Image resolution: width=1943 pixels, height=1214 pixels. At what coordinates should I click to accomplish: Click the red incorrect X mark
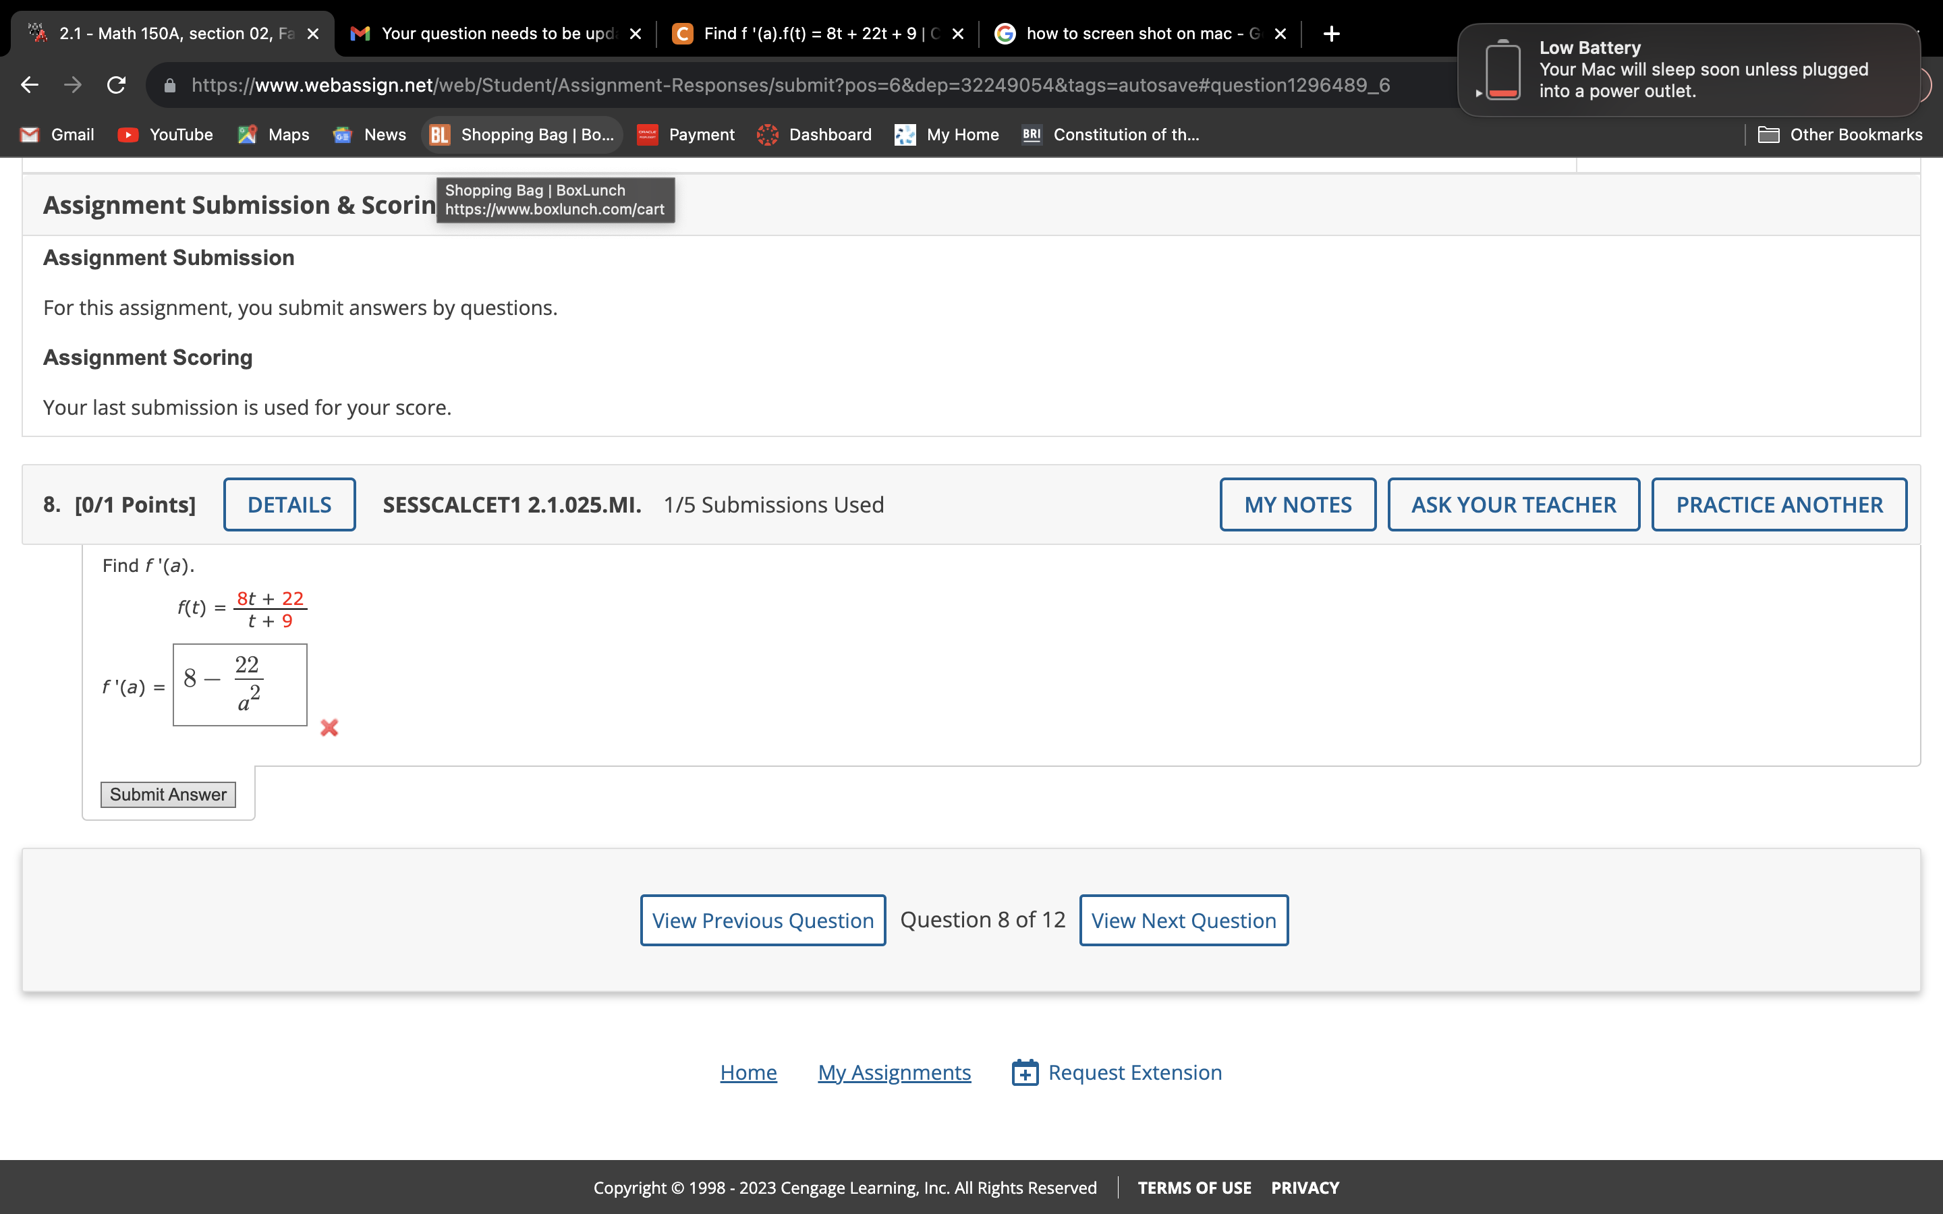[329, 728]
